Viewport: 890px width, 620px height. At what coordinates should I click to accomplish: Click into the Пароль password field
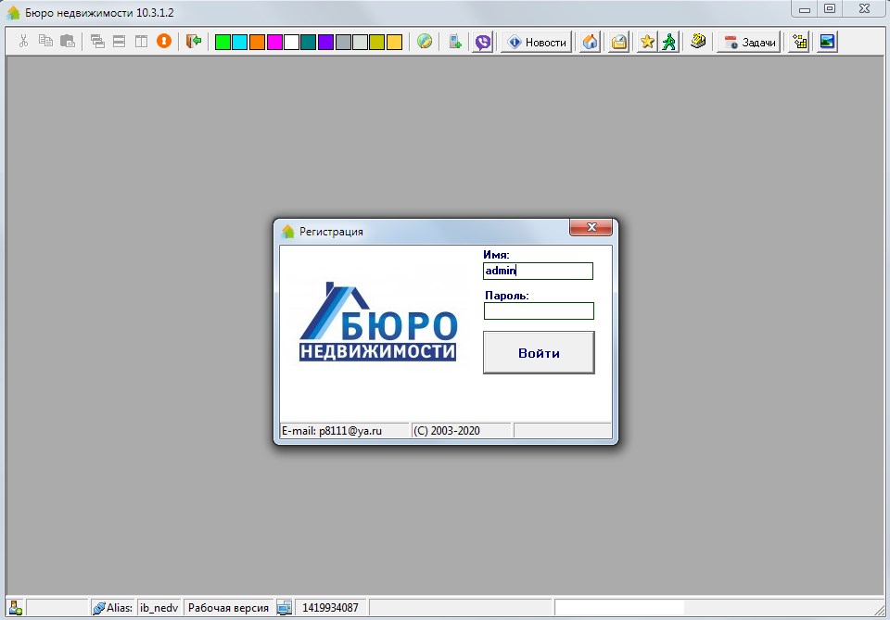(539, 310)
